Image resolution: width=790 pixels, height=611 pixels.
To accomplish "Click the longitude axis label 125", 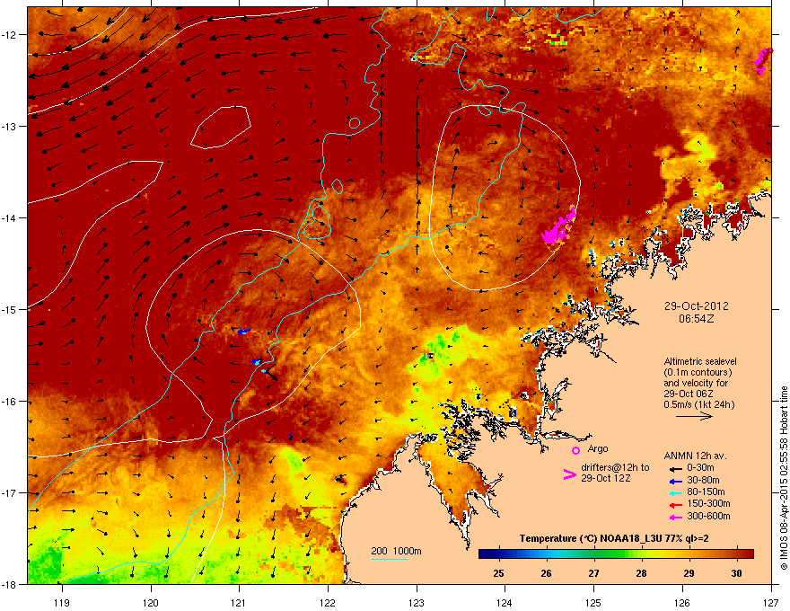I will 593,602.
